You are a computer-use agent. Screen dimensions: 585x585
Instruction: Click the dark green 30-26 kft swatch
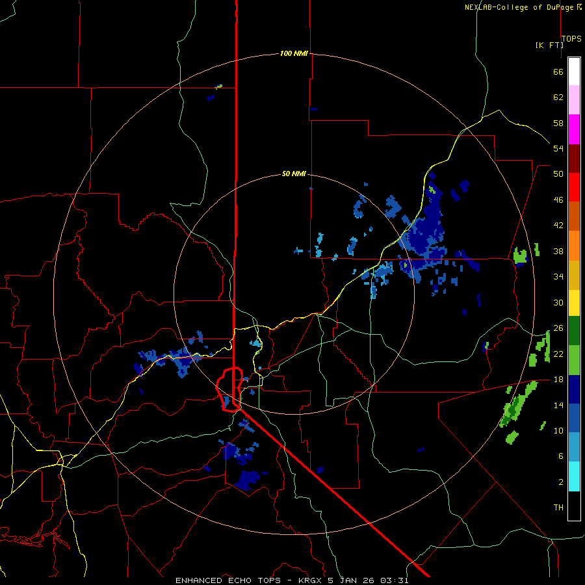pos(574,331)
